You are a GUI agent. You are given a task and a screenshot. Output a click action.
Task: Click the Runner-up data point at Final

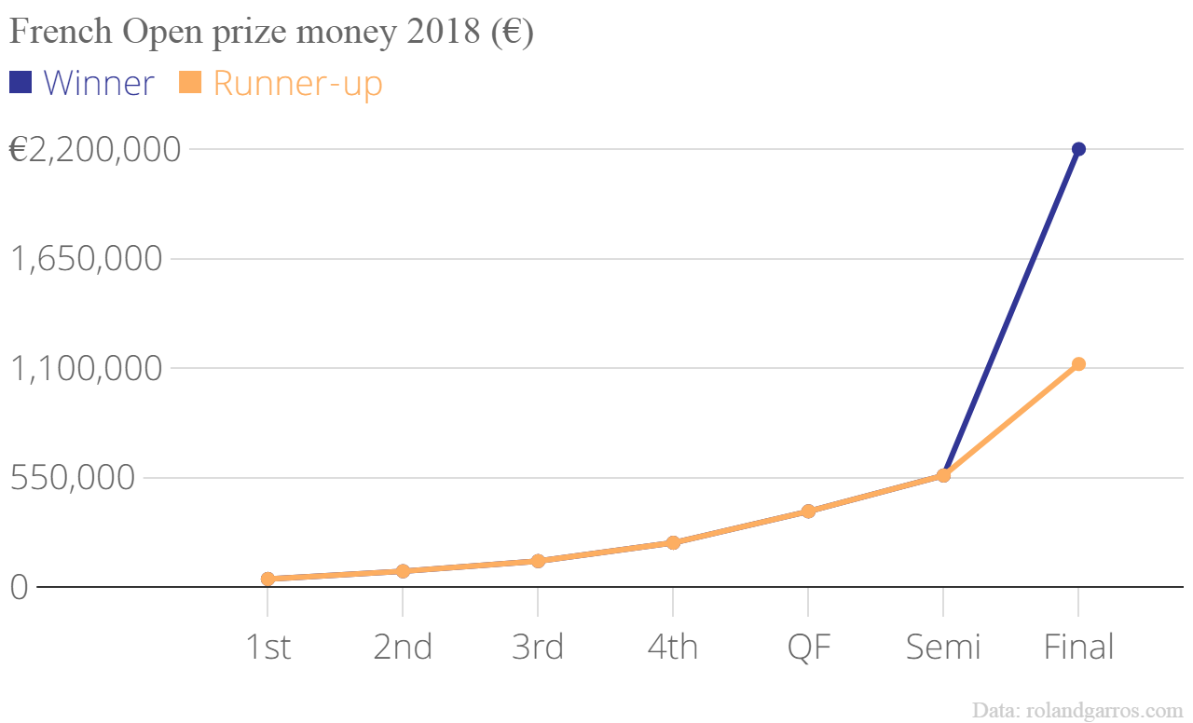(1078, 363)
